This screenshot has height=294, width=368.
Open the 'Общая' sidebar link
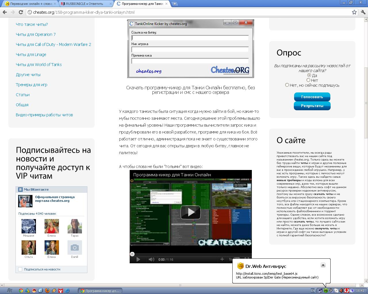pyautogui.click(x=22, y=105)
